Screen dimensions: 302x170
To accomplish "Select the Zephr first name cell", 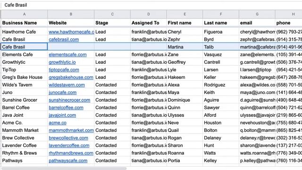I will coord(185,39).
